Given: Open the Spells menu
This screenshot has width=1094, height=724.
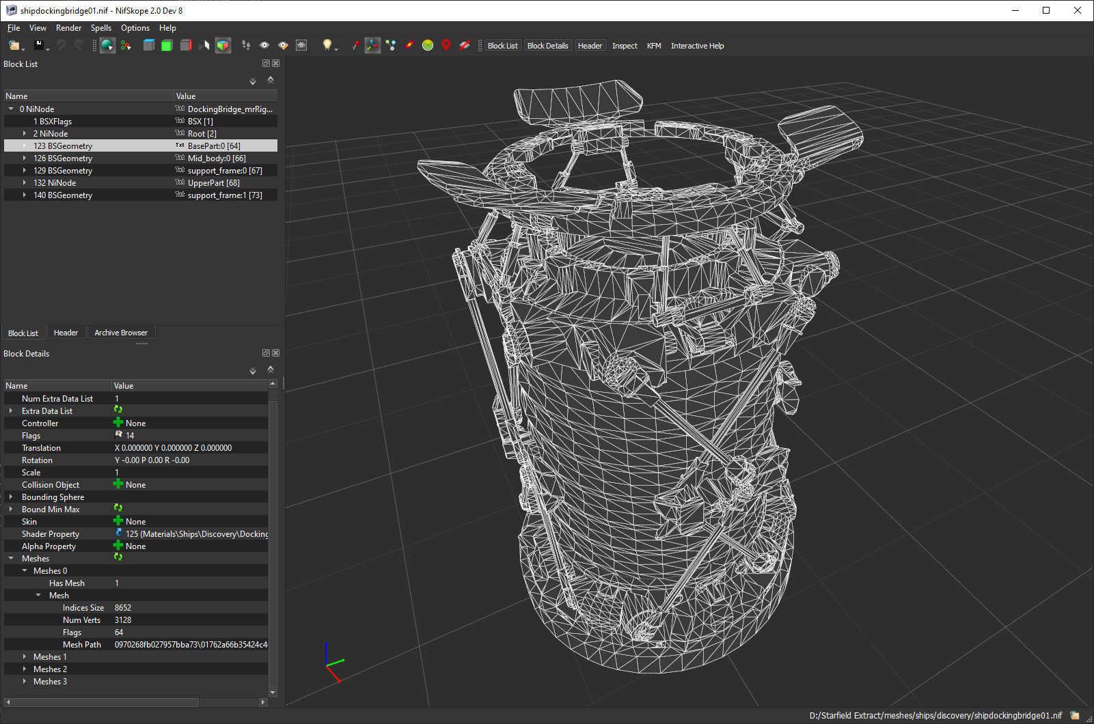Looking at the screenshot, I should pos(100,28).
